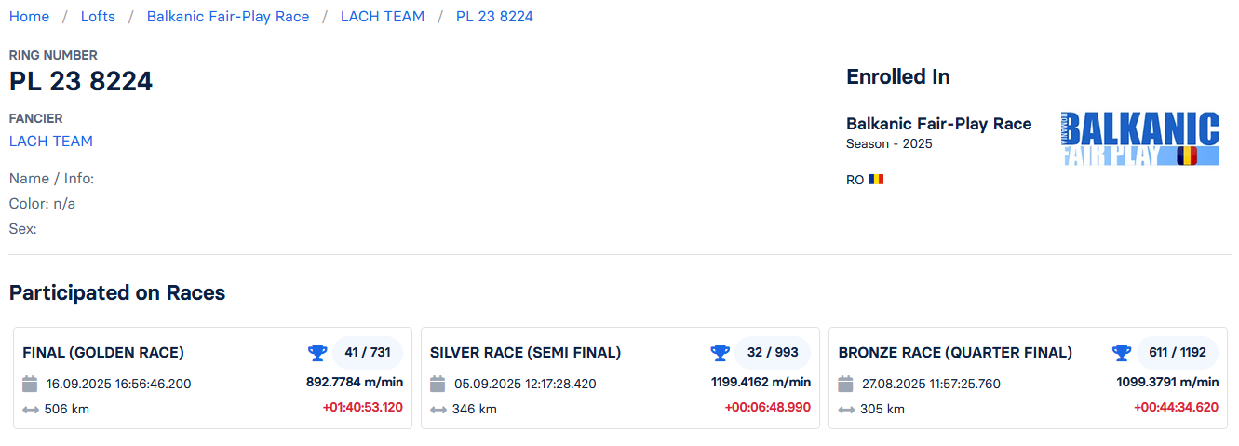Click trophy icon in Final Golden Race card
The height and width of the screenshot is (446, 1239).
click(317, 353)
